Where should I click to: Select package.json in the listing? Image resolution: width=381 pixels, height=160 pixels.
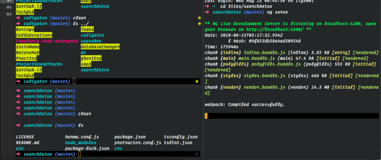point(130,137)
